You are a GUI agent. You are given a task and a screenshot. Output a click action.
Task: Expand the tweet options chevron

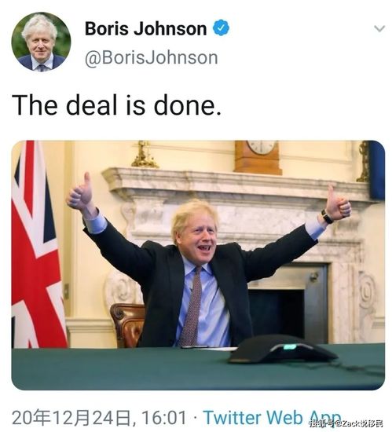click(x=379, y=28)
